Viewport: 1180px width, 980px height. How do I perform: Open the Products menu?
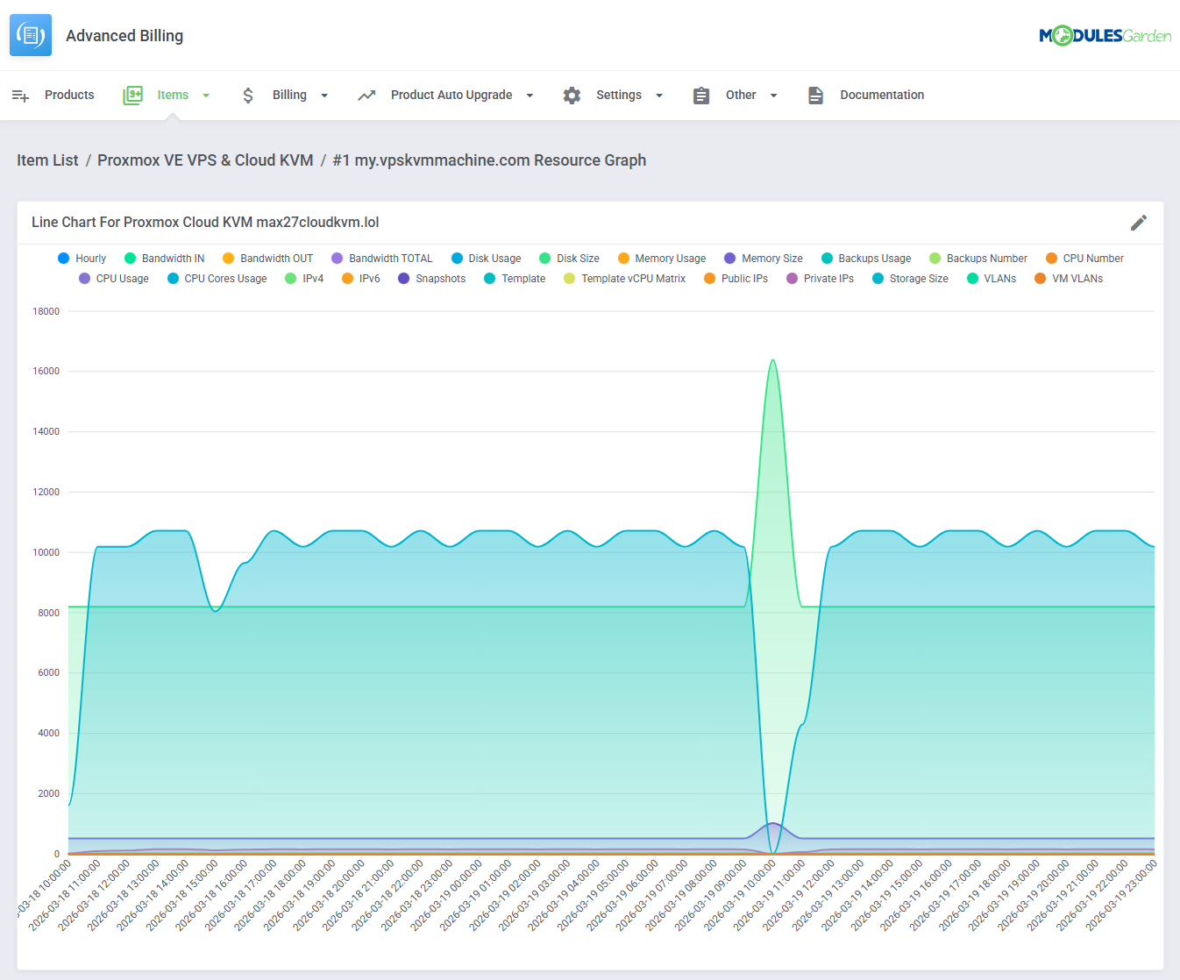pyautogui.click(x=69, y=95)
